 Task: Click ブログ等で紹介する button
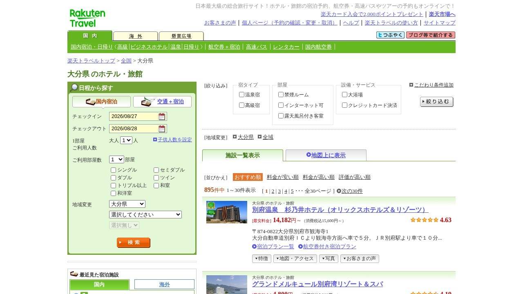(x=431, y=35)
